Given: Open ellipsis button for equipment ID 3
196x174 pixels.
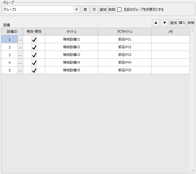Looking at the screenshot, I should [20, 55].
